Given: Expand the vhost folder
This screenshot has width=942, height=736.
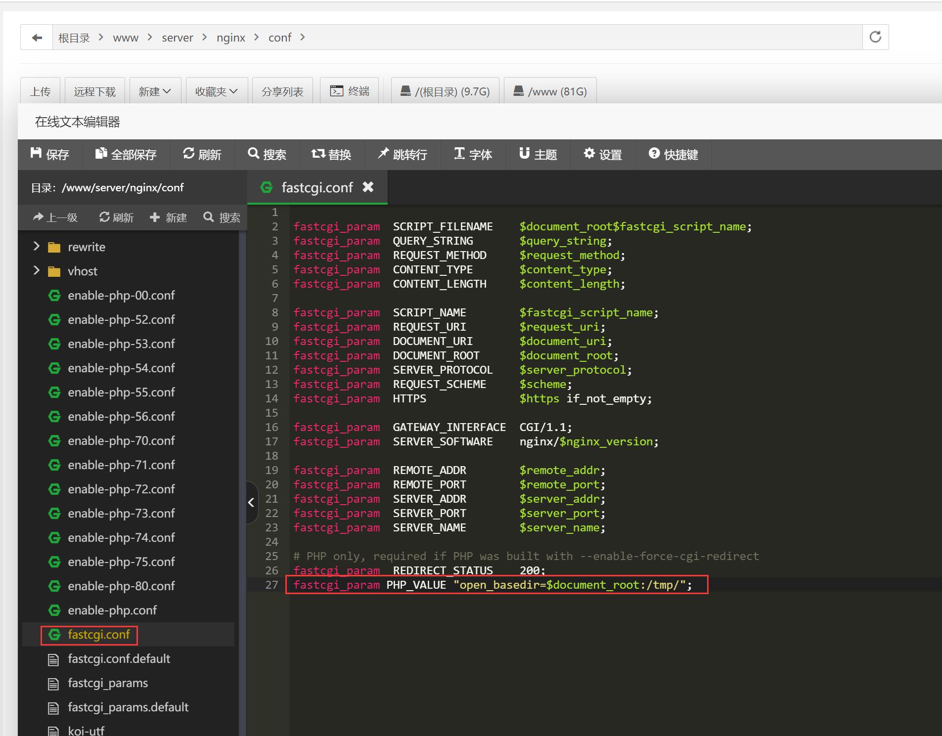Looking at the screenshot, I should pos(36,270).
